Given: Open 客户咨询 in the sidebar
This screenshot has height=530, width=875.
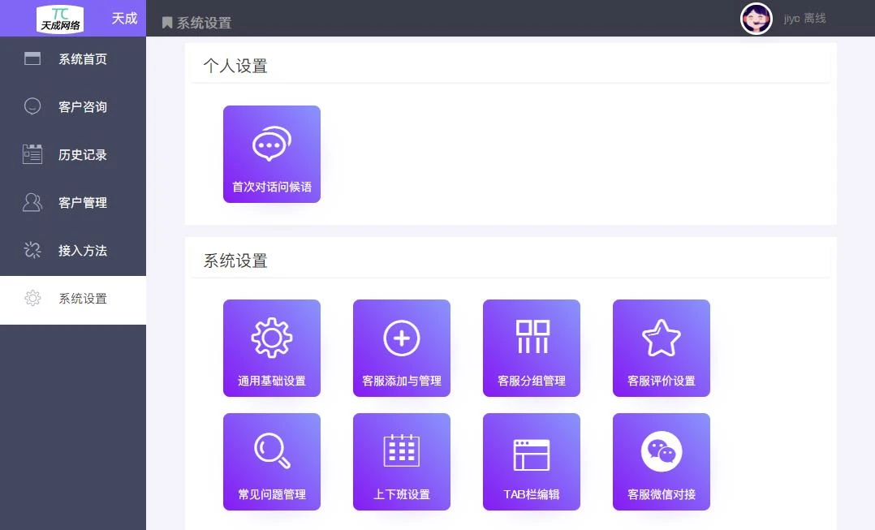Looking at the screenshot, I should tap(73, 107).
